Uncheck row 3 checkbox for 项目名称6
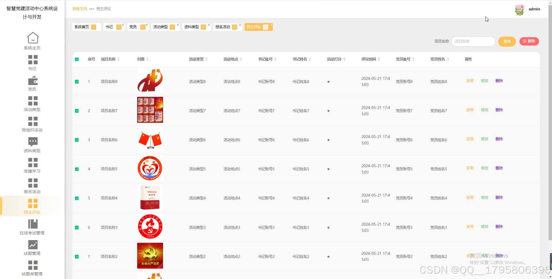Screen dimensions: 552x279 tap(77, 140)
